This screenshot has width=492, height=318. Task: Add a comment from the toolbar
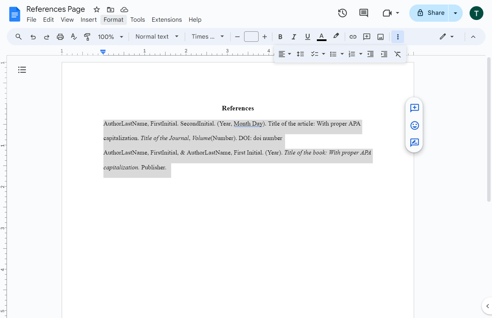(367, 37)
